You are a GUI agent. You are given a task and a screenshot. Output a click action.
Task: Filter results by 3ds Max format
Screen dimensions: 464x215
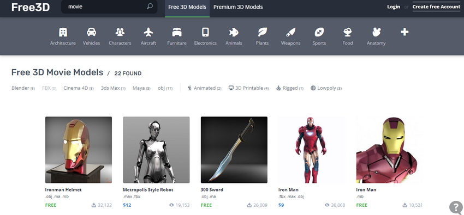pos(113,88)
